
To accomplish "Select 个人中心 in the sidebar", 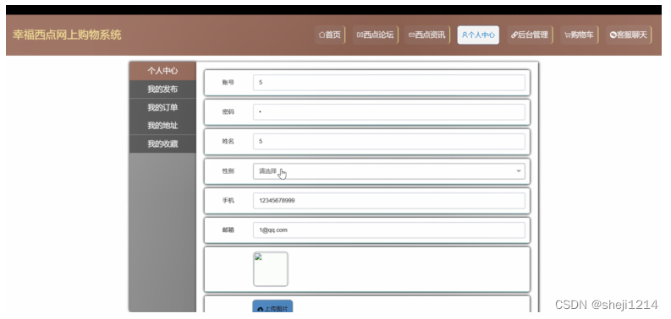I will coord(162,71).
